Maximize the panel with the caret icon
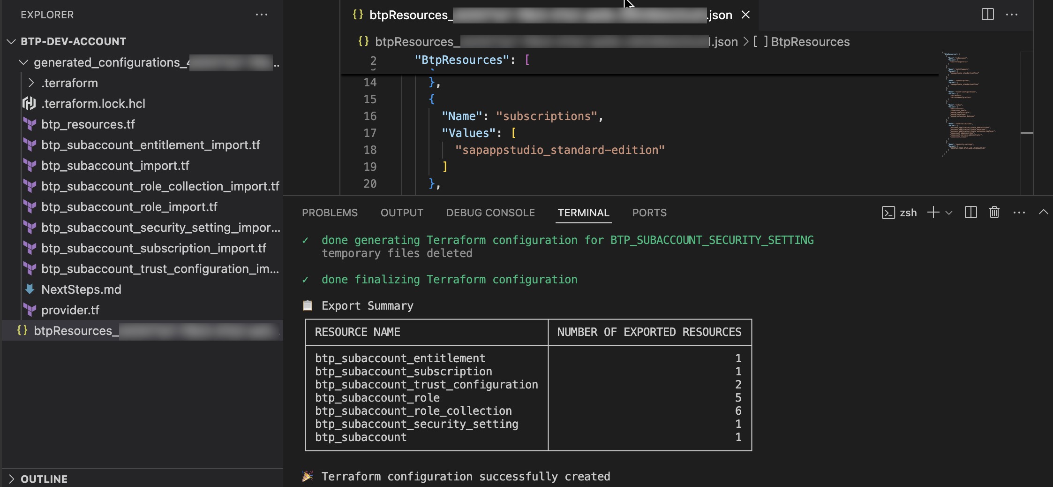The width and height of the screenshot is (1053, 487). coord(1043,212)
